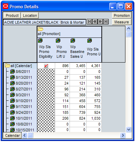Click measure icon above Wp Promo Lift U
The height and width of the screenshot is (142, 135).
pos(58,41)
